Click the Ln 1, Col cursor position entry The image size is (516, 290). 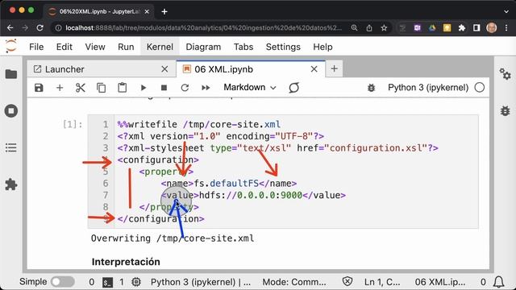pyautogui.click(x=382, y=282)
